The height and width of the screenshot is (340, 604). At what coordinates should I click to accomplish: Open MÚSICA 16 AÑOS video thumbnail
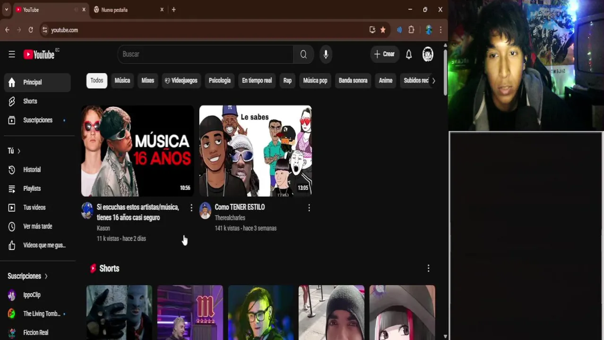(x=138, y=151)
